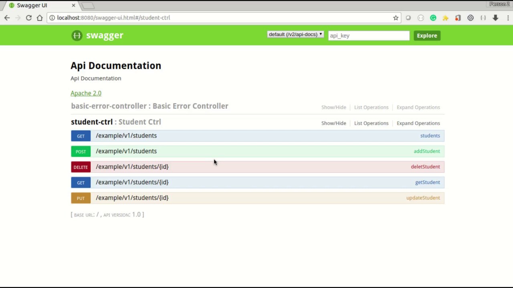Collapse the student-ctrl section heading

[x=116, y=122]
